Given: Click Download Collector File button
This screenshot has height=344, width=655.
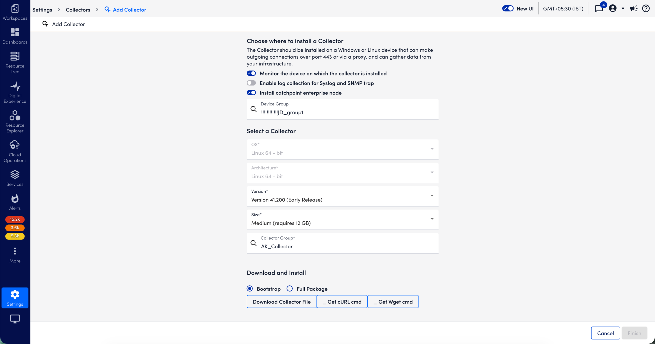Looking at the screenshot, I should pos(282,302).
